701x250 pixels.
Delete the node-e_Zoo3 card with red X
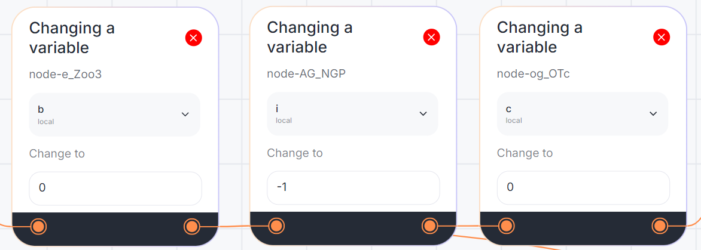point(193,38)
